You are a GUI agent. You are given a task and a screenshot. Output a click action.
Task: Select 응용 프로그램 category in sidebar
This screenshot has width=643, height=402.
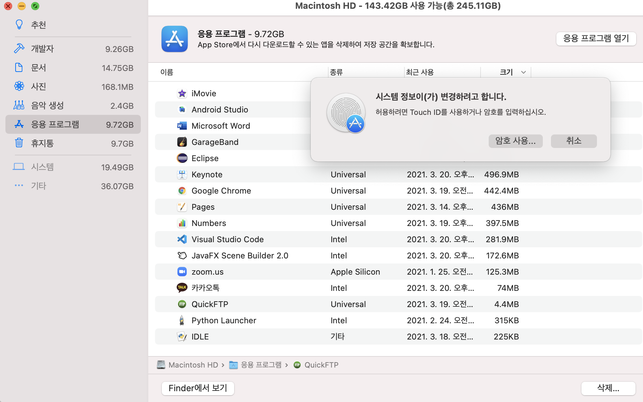point(73,125)
